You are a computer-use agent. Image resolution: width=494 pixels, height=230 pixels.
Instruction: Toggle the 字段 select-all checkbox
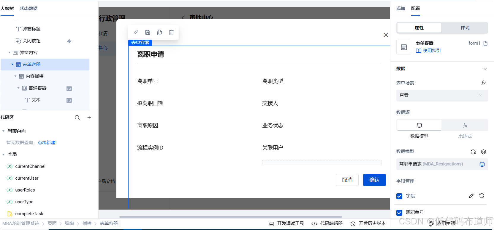pos(399,196)
